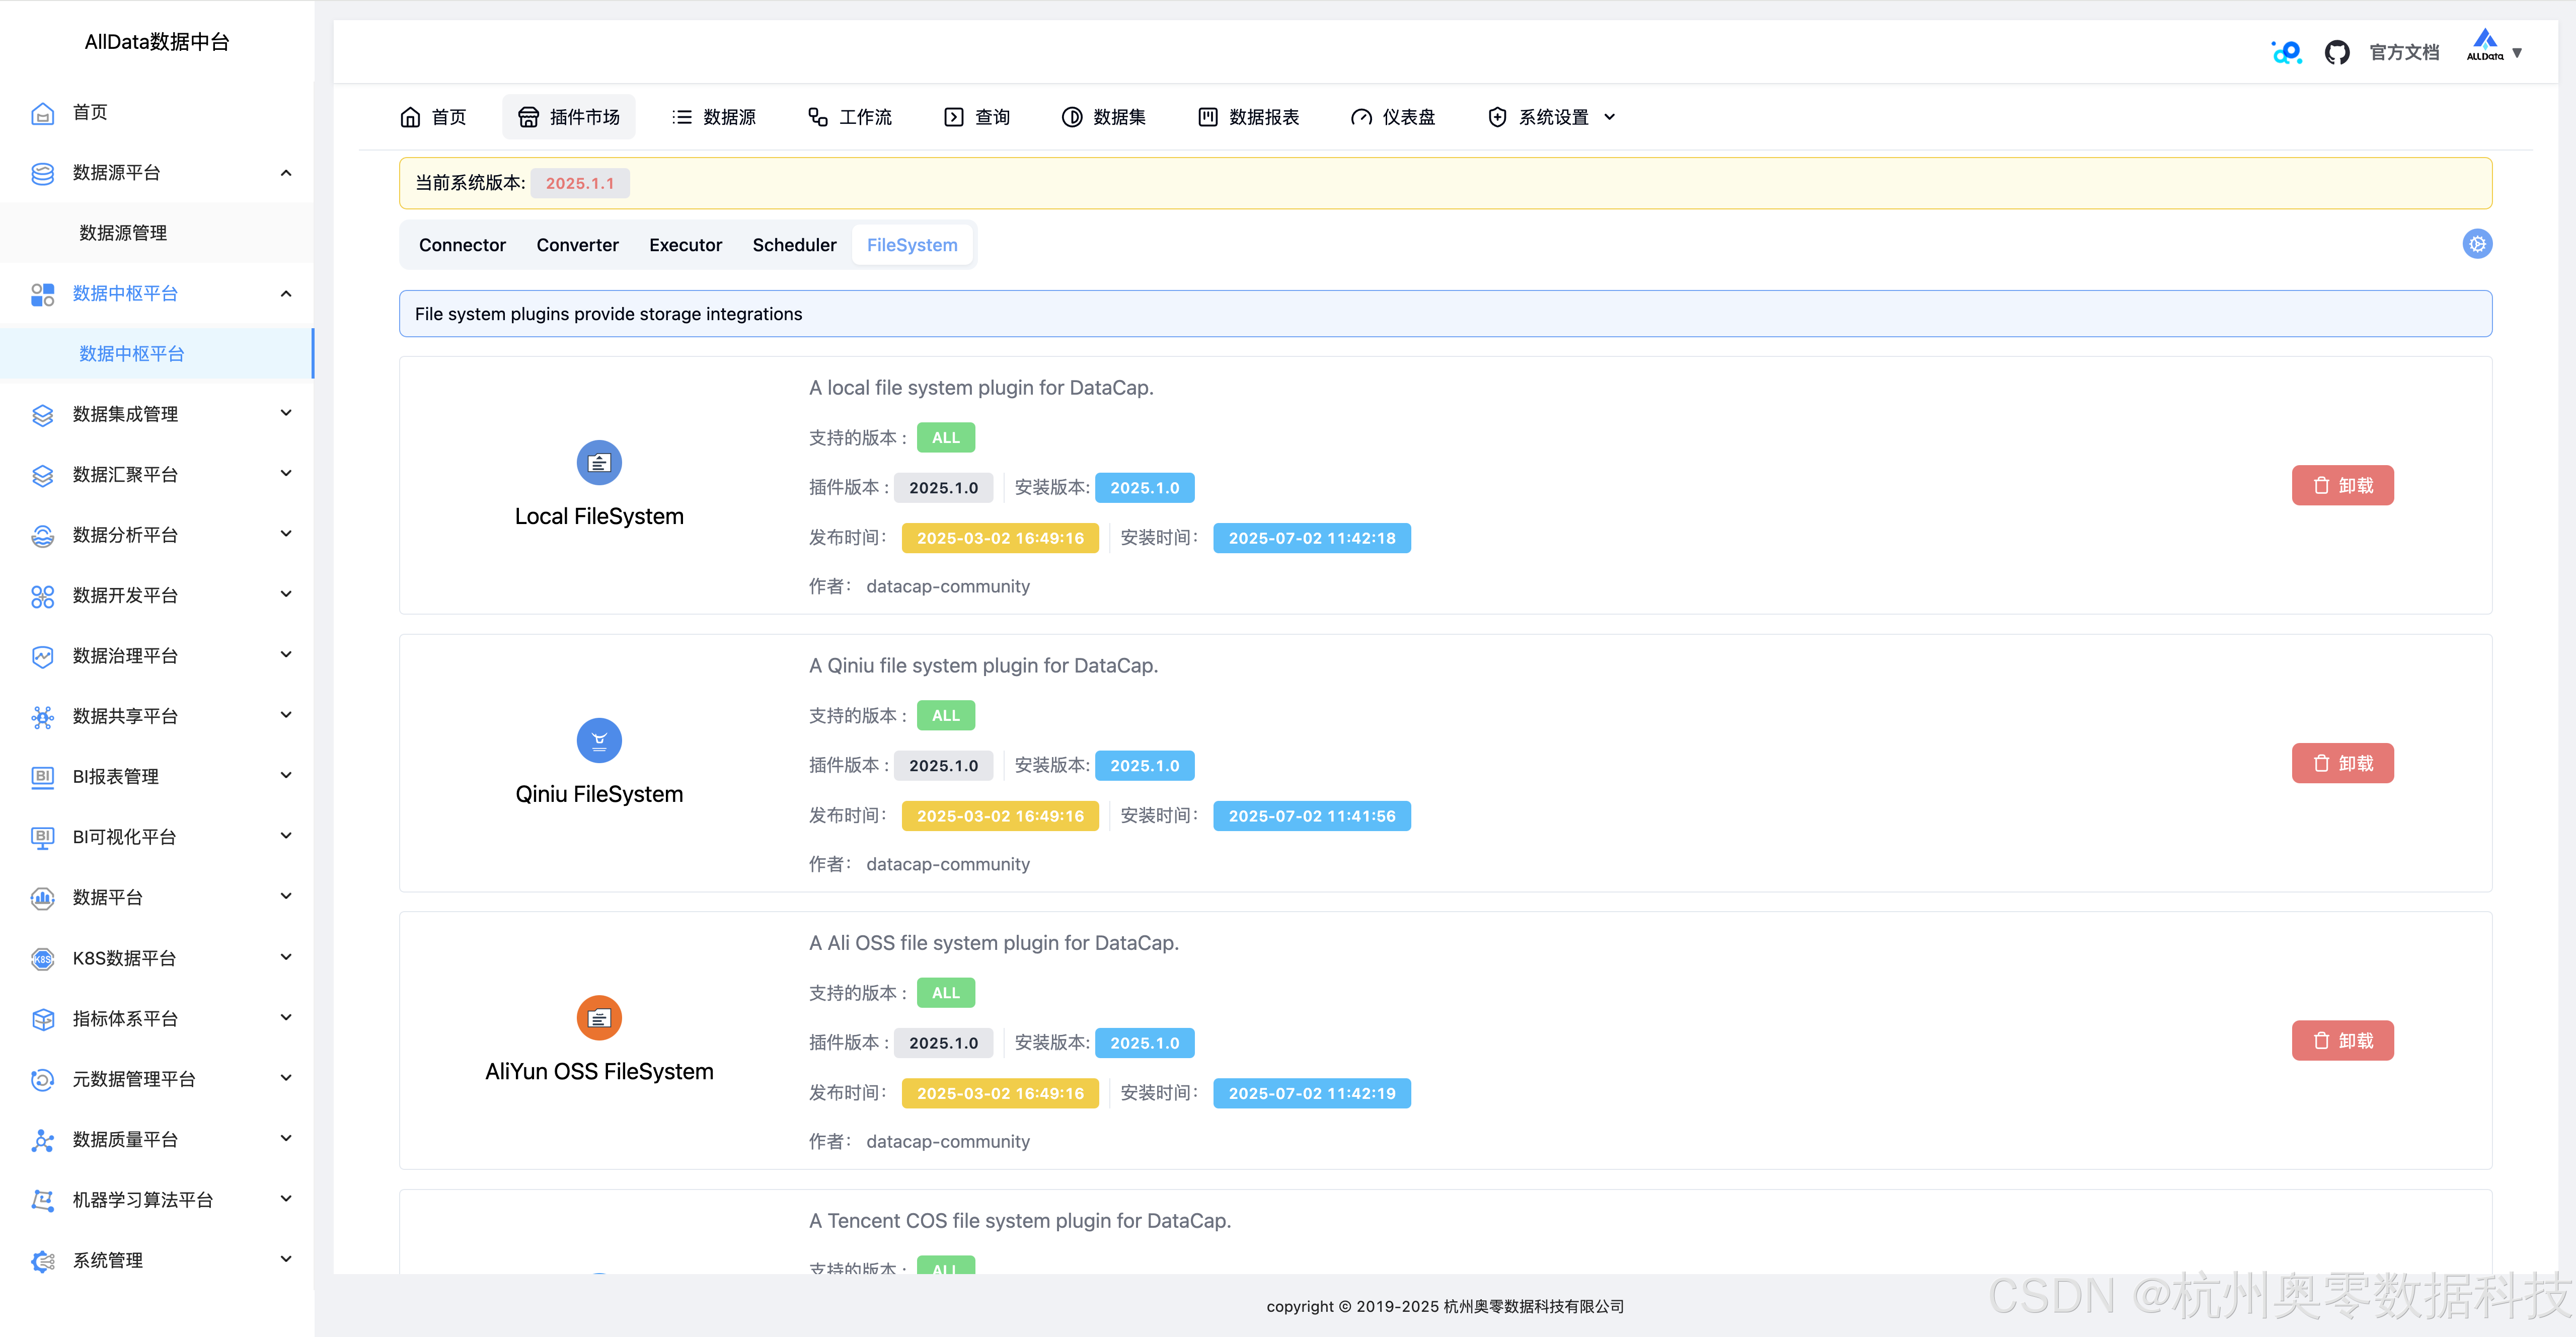This screenshot has width=2576, height=1337.
Task: Go to 首页 in the top navigation
Action: 433,117
